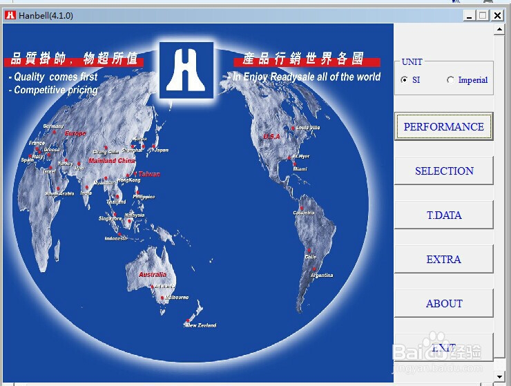Image resolution: width=511 pixels, height=386 pixels.
Task: Select the SI unit radio button
Action: (x=405, y=80)
